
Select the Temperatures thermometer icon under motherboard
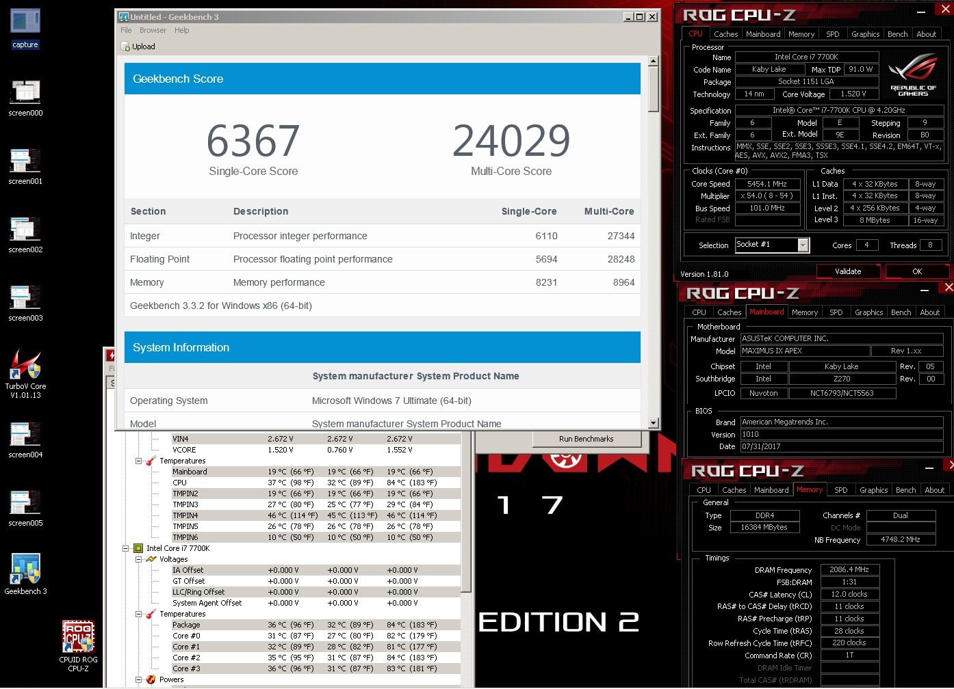[x=151, y=461]
